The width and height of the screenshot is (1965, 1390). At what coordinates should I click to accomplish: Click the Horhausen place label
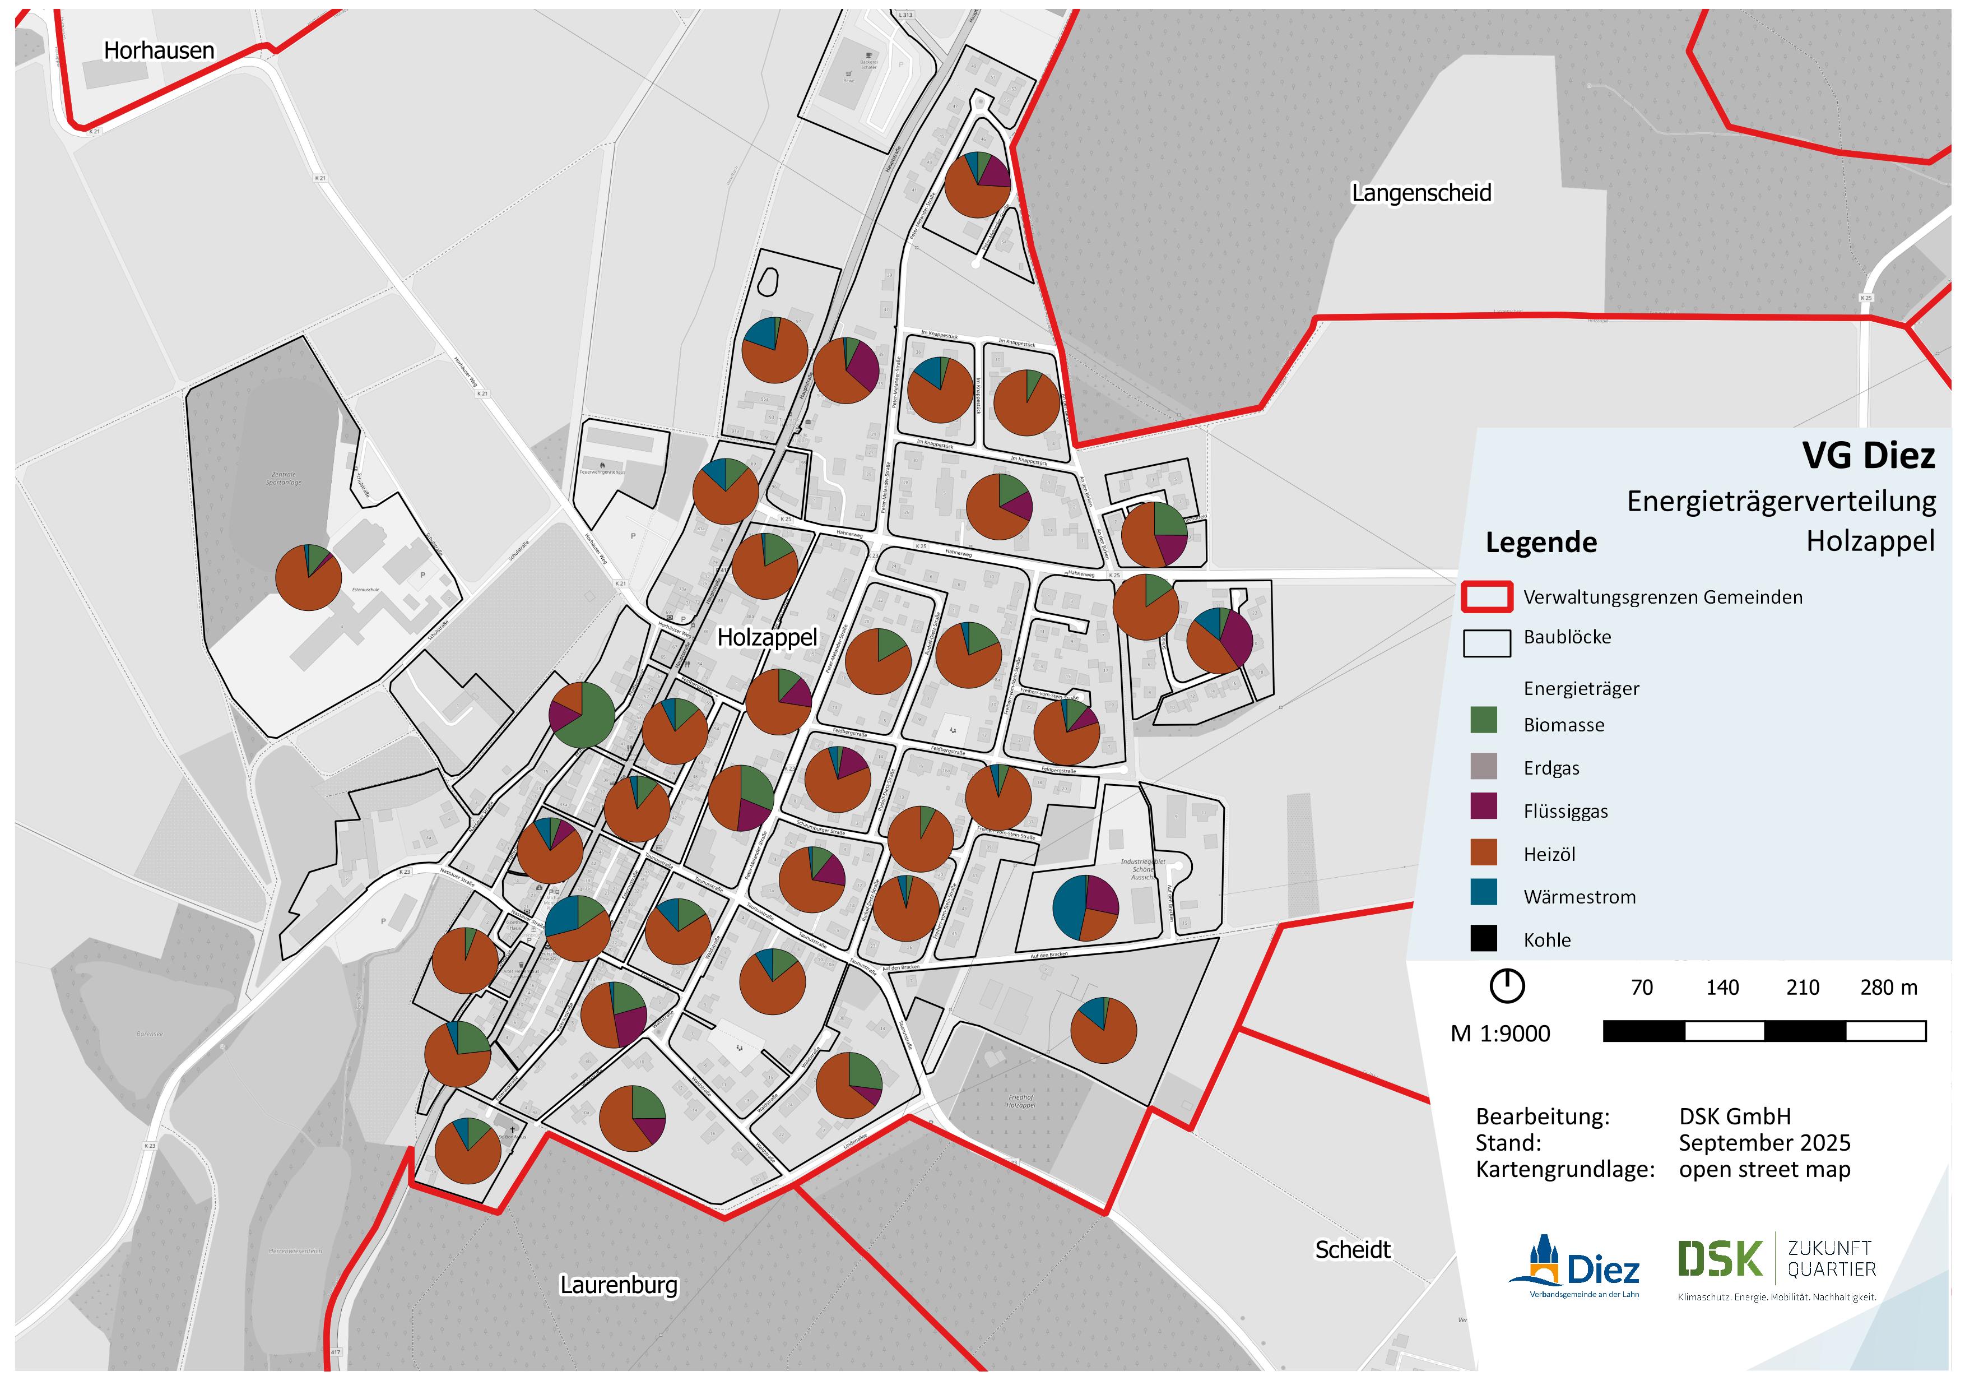tap(159, 50)
